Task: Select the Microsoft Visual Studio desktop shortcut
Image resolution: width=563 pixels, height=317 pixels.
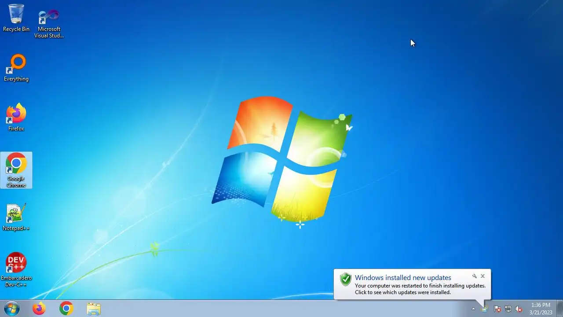Action: tap(49, 23)
